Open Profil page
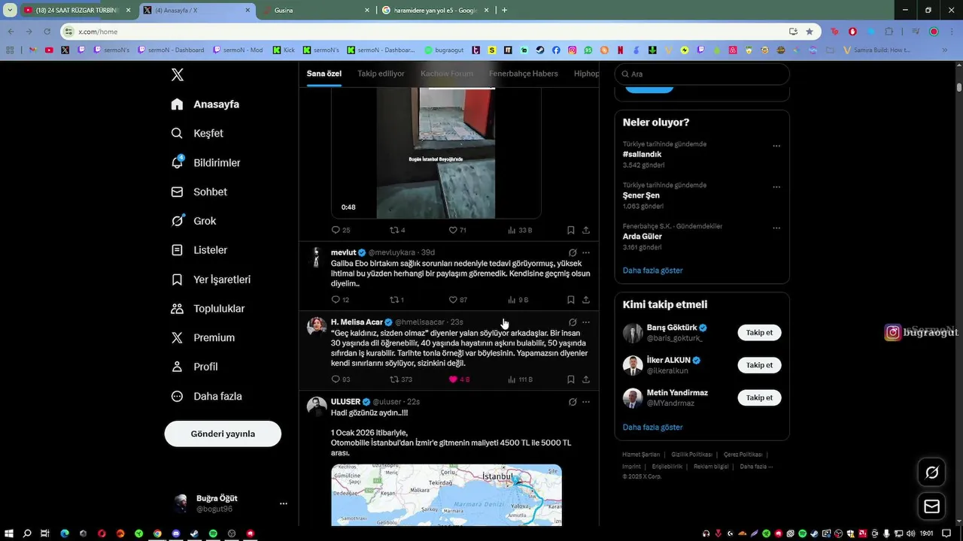 (194, 367)
